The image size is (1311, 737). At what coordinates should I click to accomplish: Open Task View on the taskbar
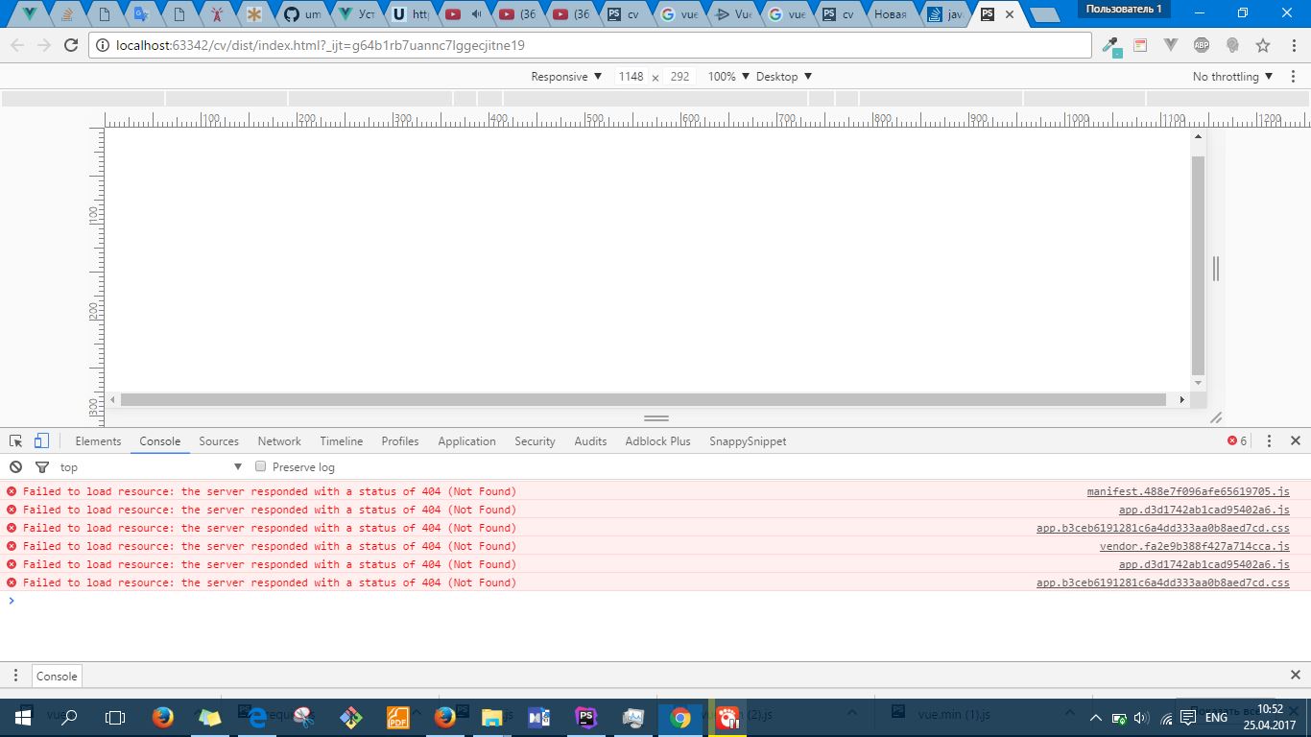115,717
